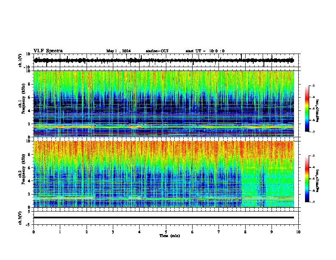Click the ch.2 'Frequency (kHz)' axis label
Viewport: 336px width, 260px height.
(23, 169)
